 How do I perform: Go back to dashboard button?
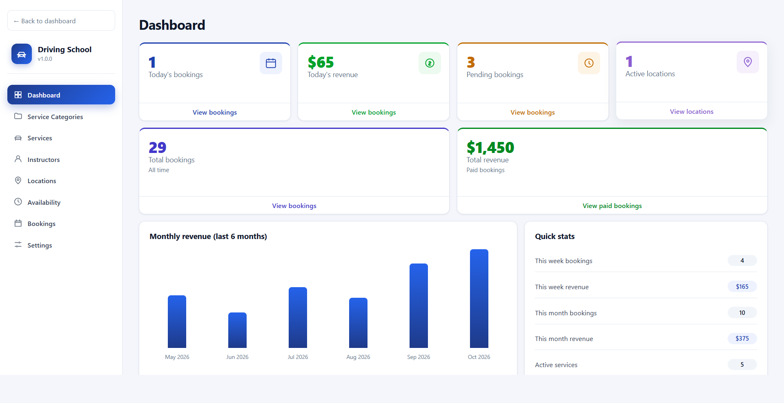[61, 21]
